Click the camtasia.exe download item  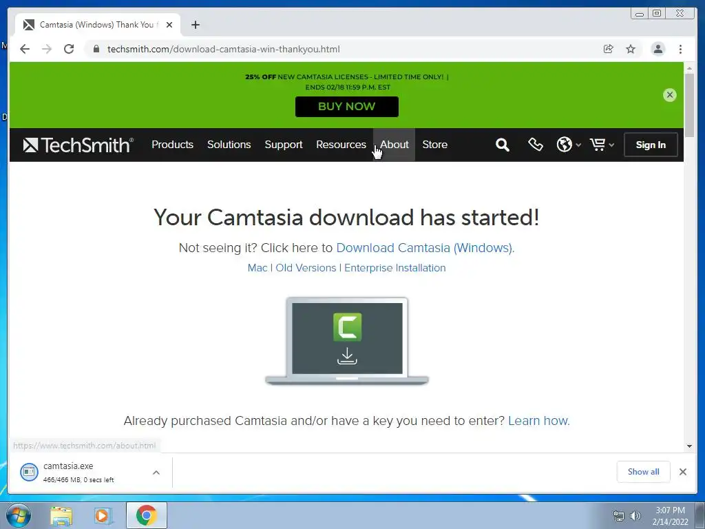point(90,473)
